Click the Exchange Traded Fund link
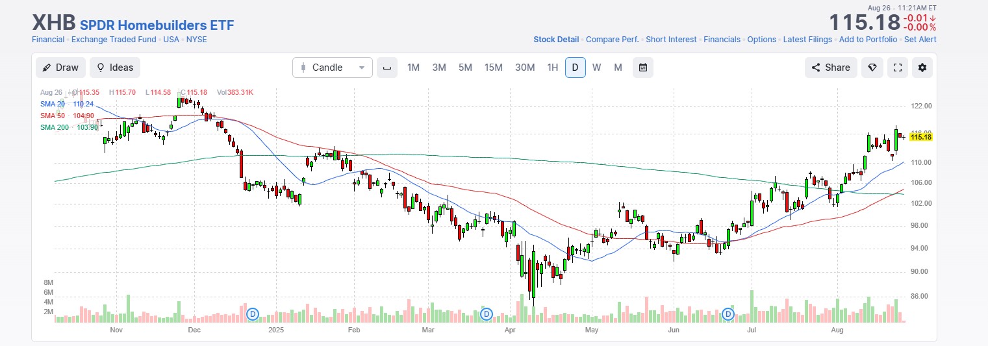Screen dimensions: 988x346 tap(114, 40)
